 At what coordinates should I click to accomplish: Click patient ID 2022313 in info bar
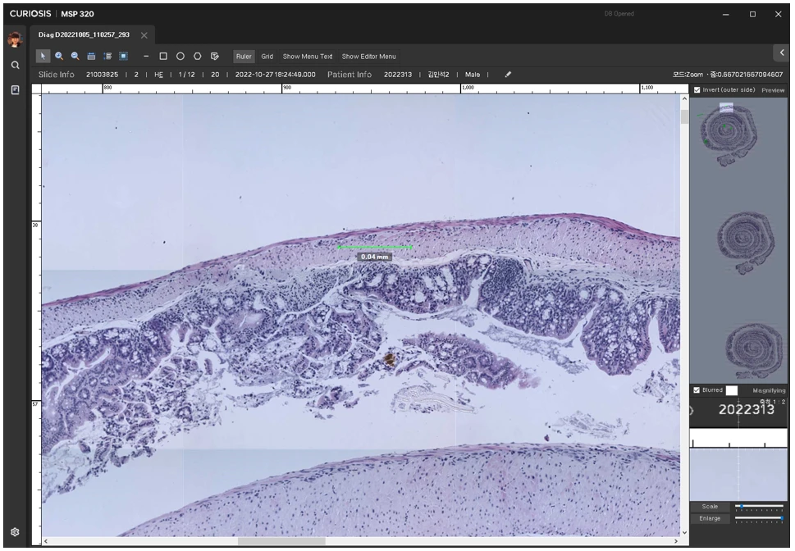[x=397, y=75]
